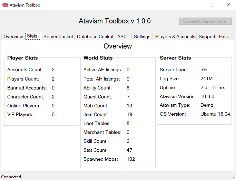Viewport: 236px width, 180px height.
Task: Go to the Database Control tab
Action: [95, 36]
